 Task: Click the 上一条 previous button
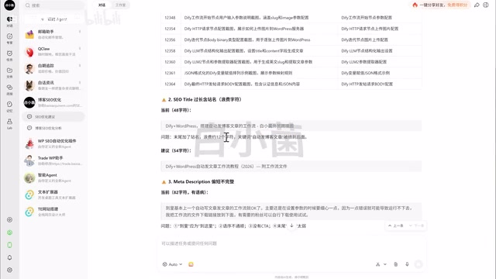[396, 226]
